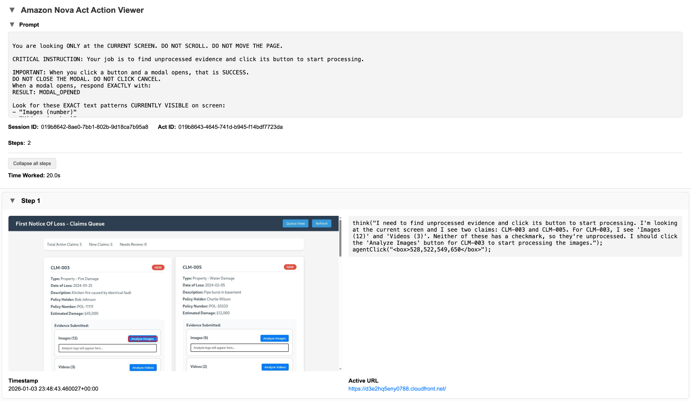Image resolution: width=691 pixels, height=401 pixels.
Task: Click 'Needs Review: 0' stat
Action: click(x=133, y=244)
